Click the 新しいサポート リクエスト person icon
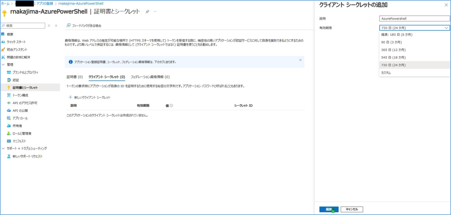Viewport: 451px width, 215px height. (9, 156)
